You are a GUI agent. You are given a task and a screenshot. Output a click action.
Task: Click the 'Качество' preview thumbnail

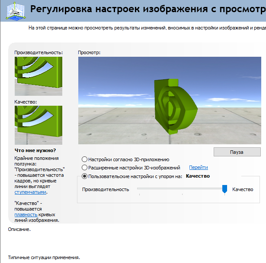[38, 125]
